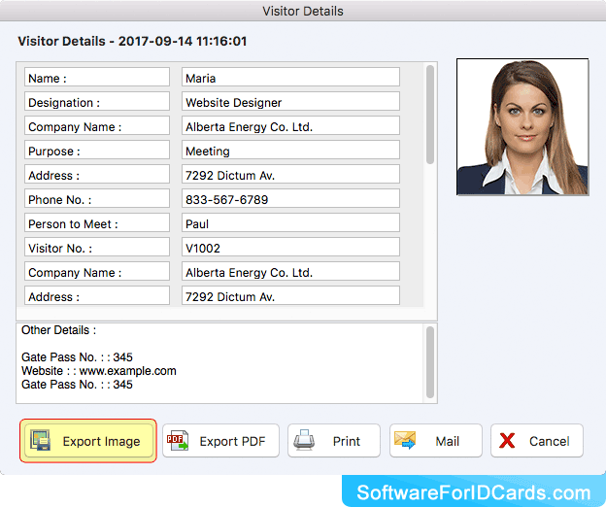The width and height of the screenshot is (606, 507).
Task: Click 'Website : : www.example.com' line
Action: [x=99, y=371]
